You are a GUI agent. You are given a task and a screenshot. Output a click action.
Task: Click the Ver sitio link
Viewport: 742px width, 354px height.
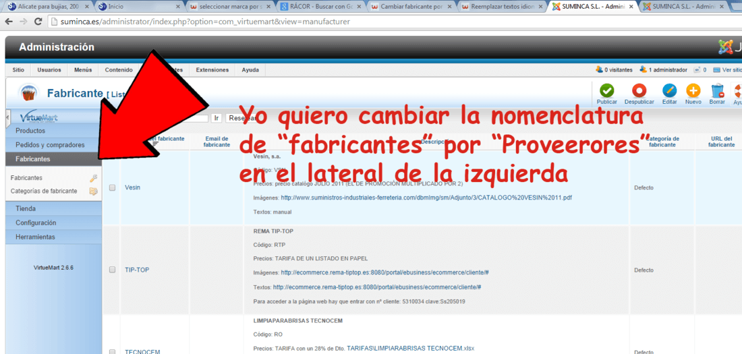click(x=732, y=69)
